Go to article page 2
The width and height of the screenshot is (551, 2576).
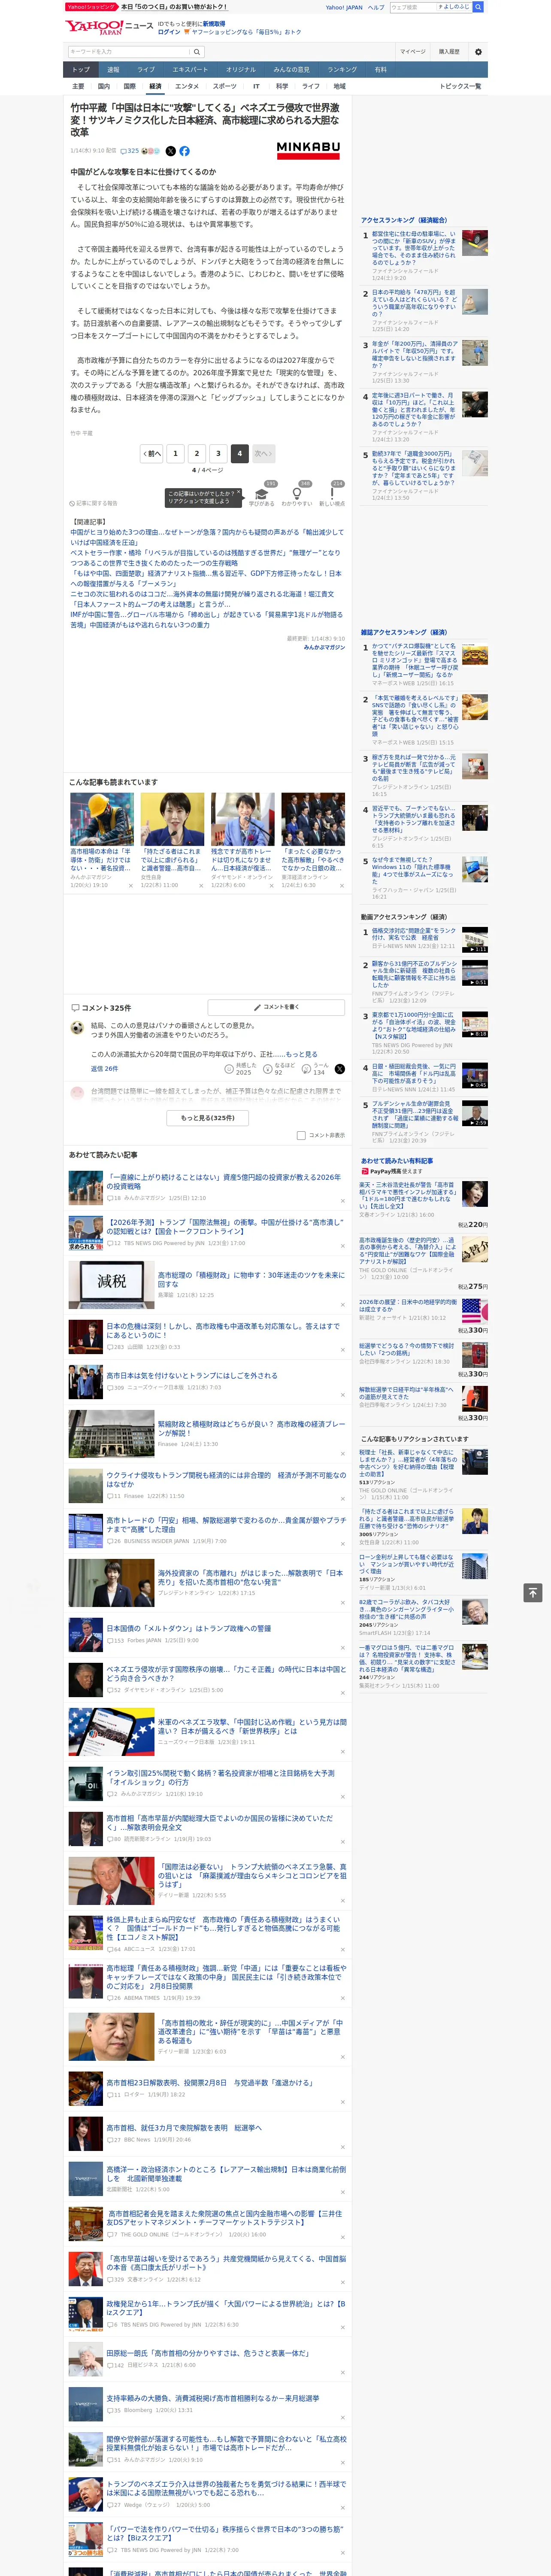tap(197, 453)
